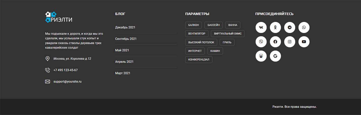Open the VK social page icon
Screen dimensions: 361x115
pos(261,27)
